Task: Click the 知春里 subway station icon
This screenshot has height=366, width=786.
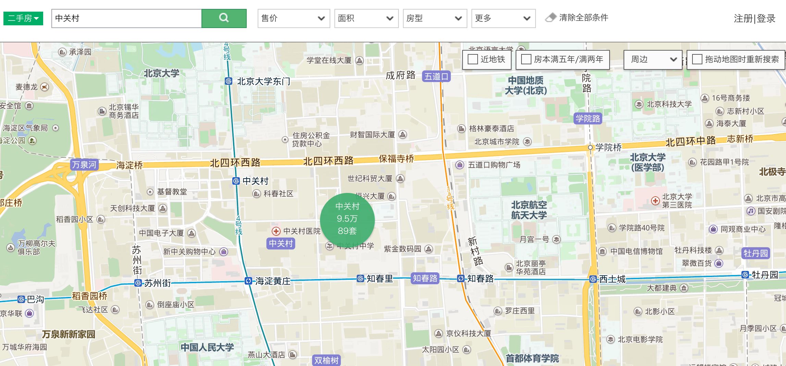Action: pos(360,278)
